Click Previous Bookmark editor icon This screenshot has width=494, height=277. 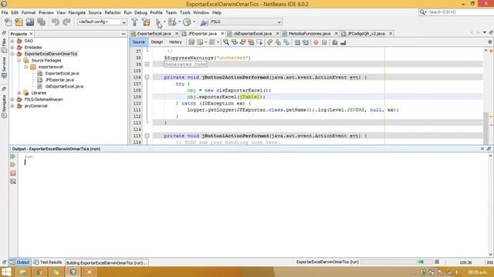pyautogui.click(x=269, y=42)
